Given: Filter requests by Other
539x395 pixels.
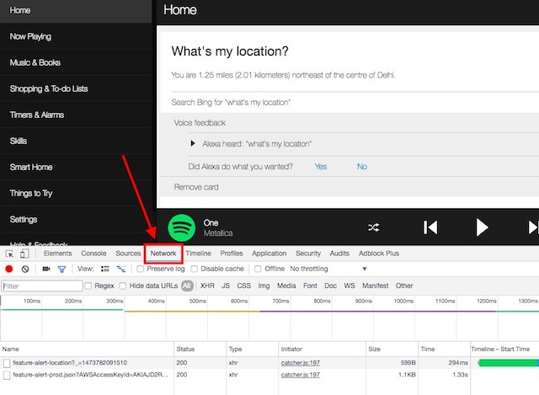Looking at the screenshot, I should pos(404,286).
